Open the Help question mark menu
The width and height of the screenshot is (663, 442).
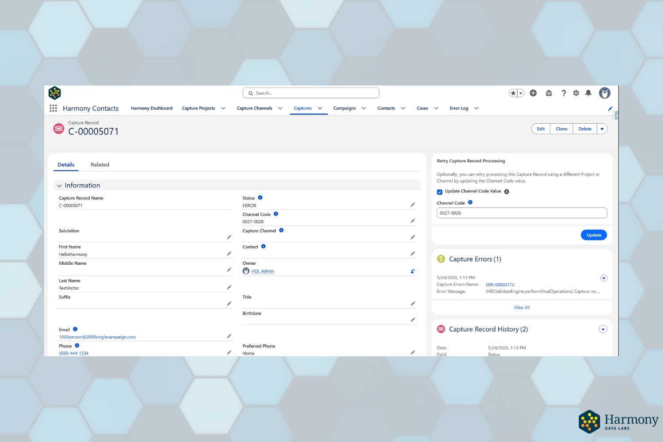564,93
